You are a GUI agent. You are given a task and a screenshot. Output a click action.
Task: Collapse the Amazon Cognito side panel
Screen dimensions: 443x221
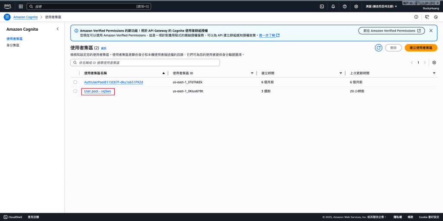coord(58,29)
